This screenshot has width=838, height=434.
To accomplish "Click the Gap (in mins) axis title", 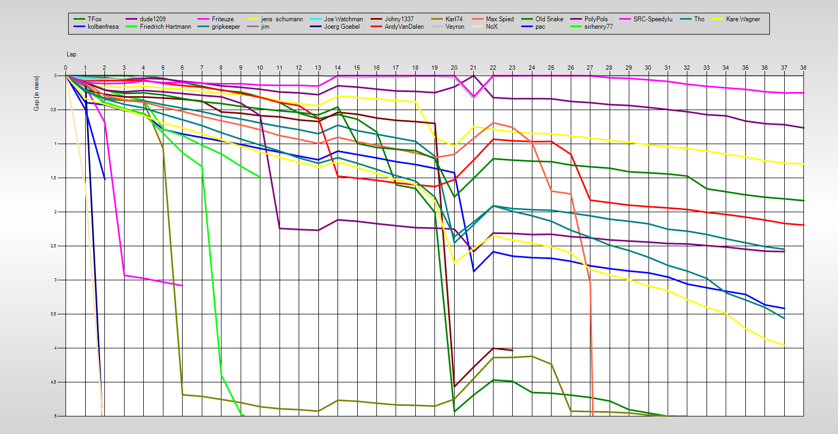I will 36,94.
